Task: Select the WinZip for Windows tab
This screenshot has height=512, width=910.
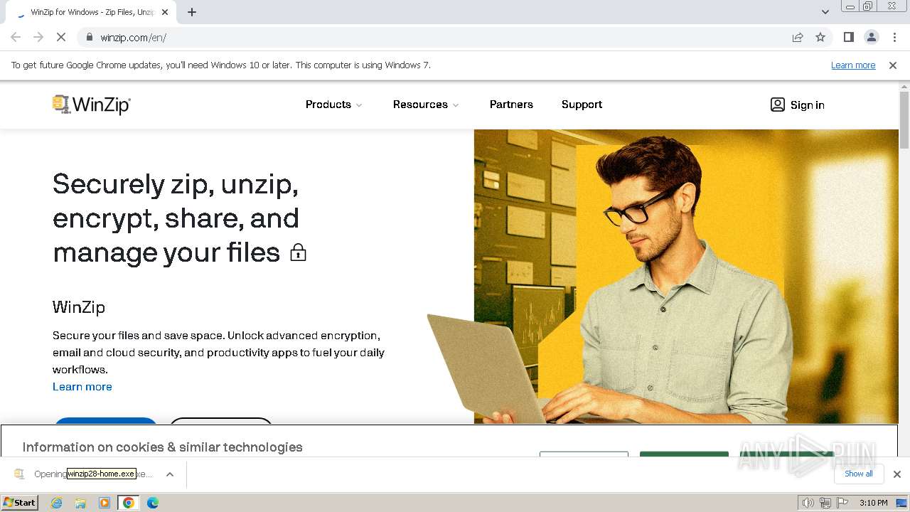Action: click(x=90, y=12)
